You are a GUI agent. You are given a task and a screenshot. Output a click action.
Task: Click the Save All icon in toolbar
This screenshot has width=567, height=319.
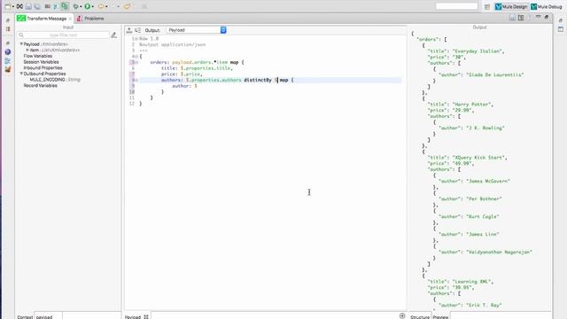(37, 6)
